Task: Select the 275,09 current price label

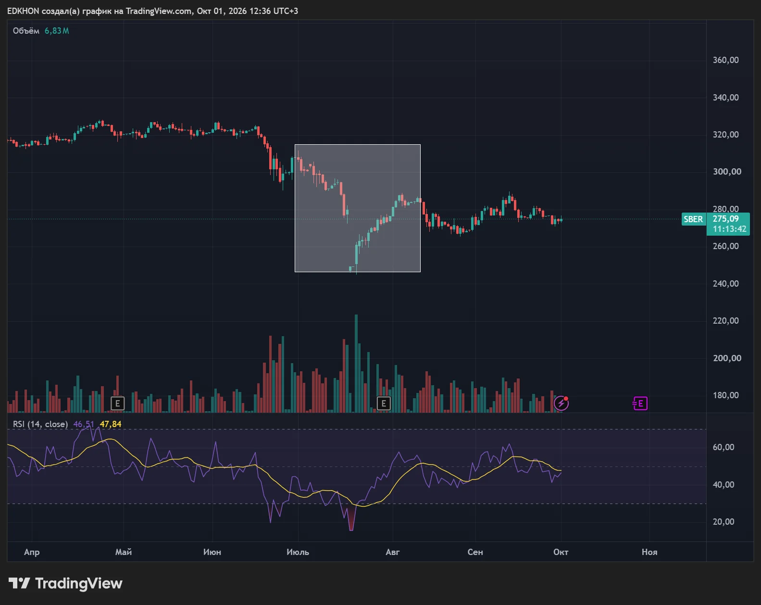Action: coord(725,219)
